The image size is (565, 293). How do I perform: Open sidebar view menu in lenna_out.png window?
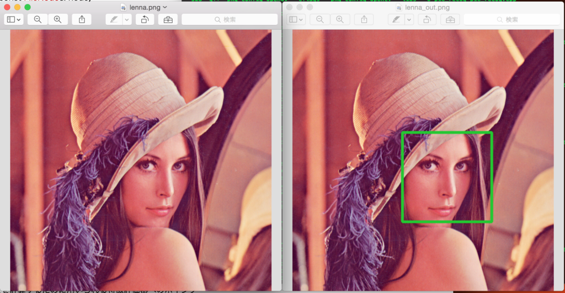click(x=296, y=19)
